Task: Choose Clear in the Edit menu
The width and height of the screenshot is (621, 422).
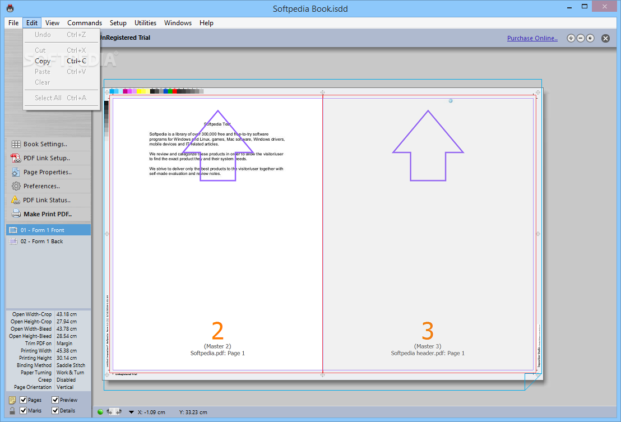Action: [x=61, y=82]
